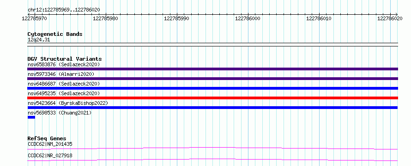Click ruler position 122785970
Viewport: 411px width, 166px height.
click(34, 18)
